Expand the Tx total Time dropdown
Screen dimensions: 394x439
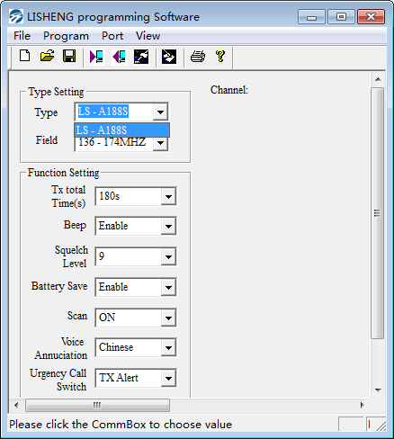(x=168, y=196)
